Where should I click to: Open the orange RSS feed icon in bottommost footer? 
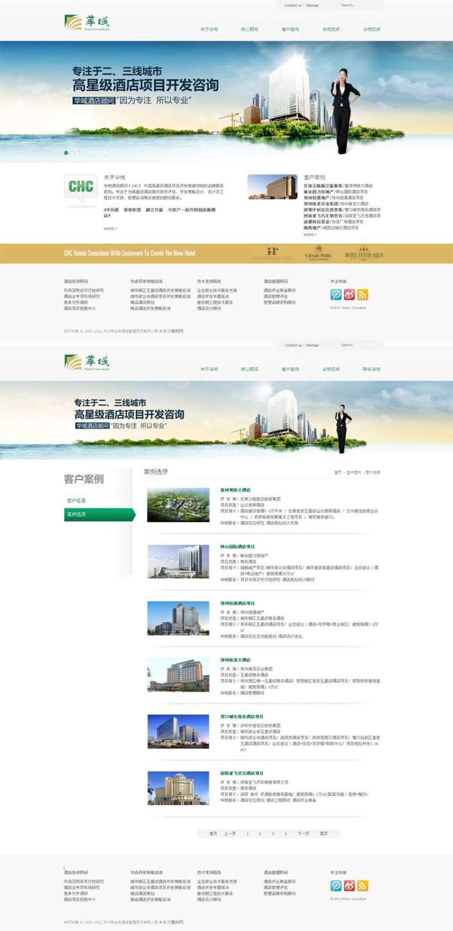click(x=363, y=886)
